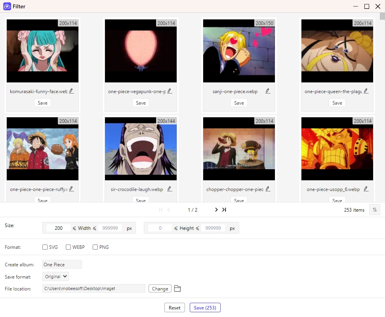Viewport: 385px width, 317px height.
Task: Click file location path field
Action: 94,288
